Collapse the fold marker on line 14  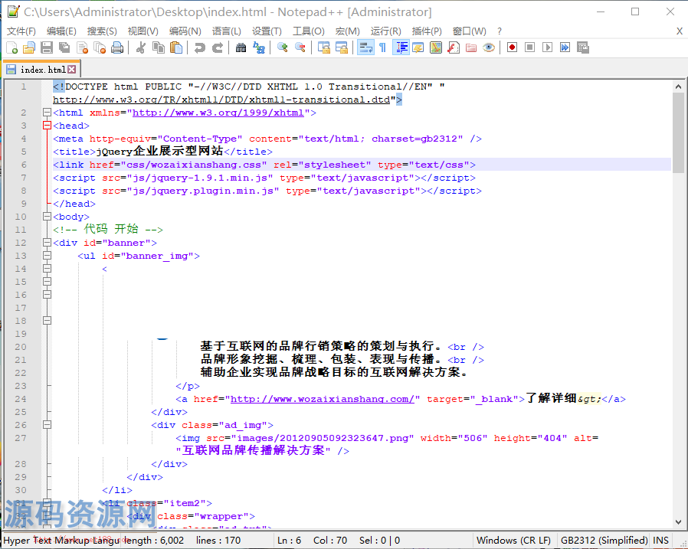click(x=47, y=269)
